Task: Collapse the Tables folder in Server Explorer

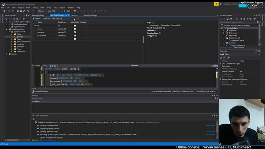Action: [x=12, y=34]
